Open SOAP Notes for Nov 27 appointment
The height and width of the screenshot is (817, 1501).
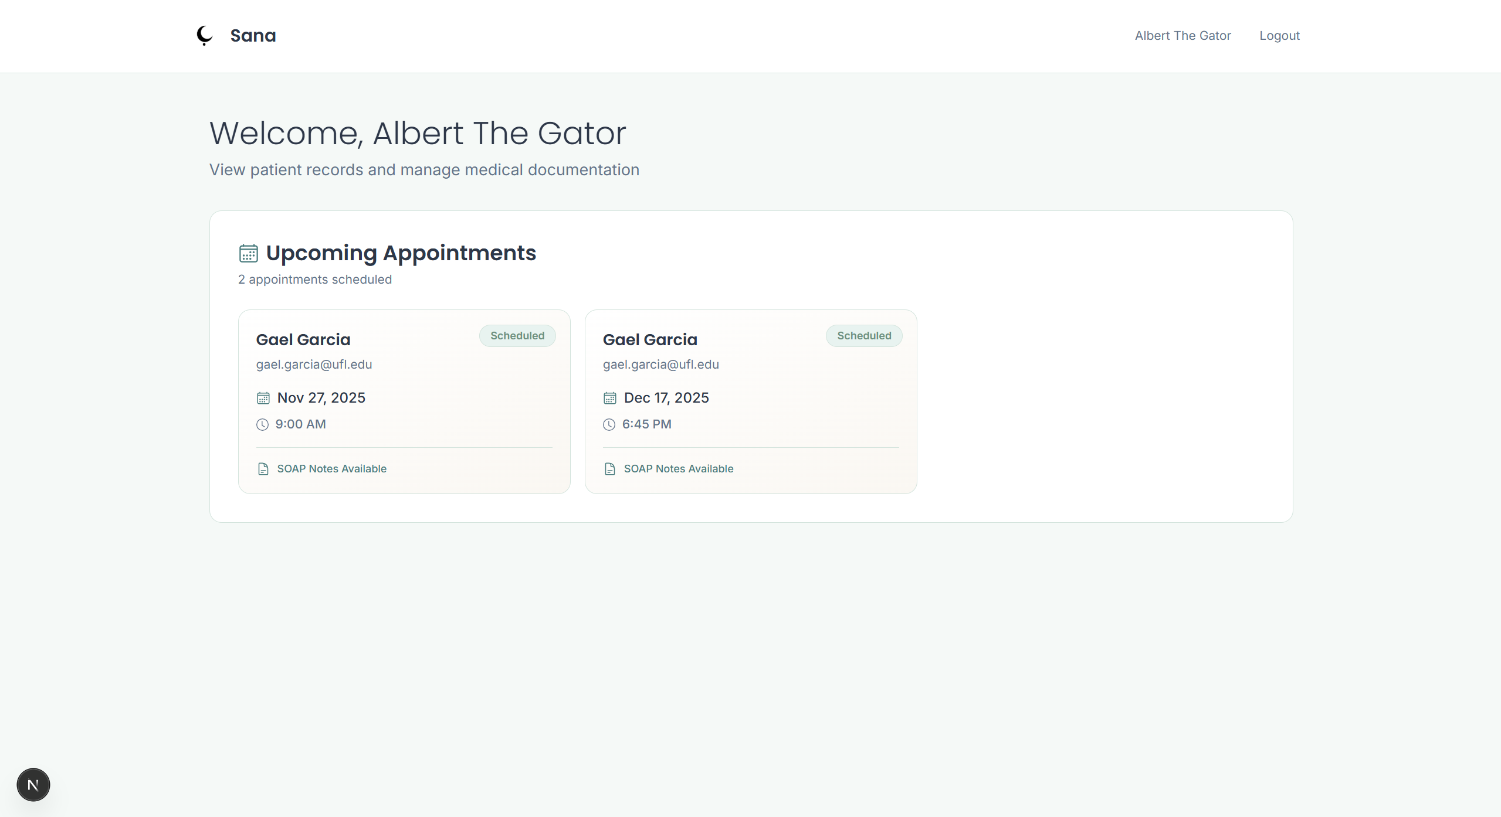(x=331, y=469)
